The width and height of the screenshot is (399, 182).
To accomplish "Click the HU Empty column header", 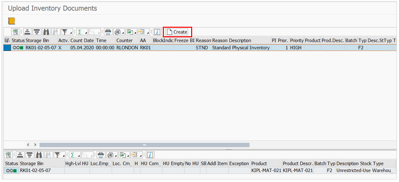I will (173, 163).
